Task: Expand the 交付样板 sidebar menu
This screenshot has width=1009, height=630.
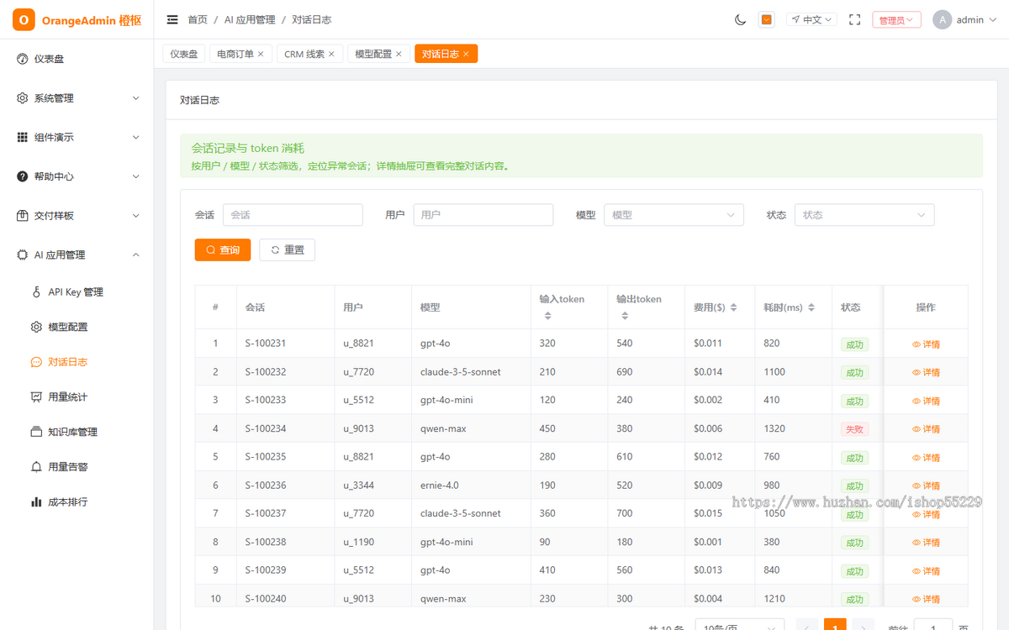Action: coord(77,216)
